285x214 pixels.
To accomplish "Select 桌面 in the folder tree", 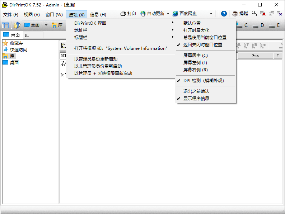I will point(11,63).
